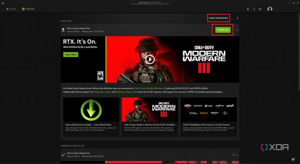Collapse the currently installed driver chevron
The width and height of the screenshot is (300, 164).
237,155
